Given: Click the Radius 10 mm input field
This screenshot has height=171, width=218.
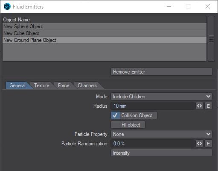Looking at the screenshot, I should (x=152, y=106).
